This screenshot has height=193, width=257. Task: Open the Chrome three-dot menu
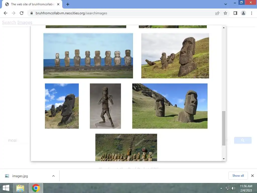tap(251, 13)
